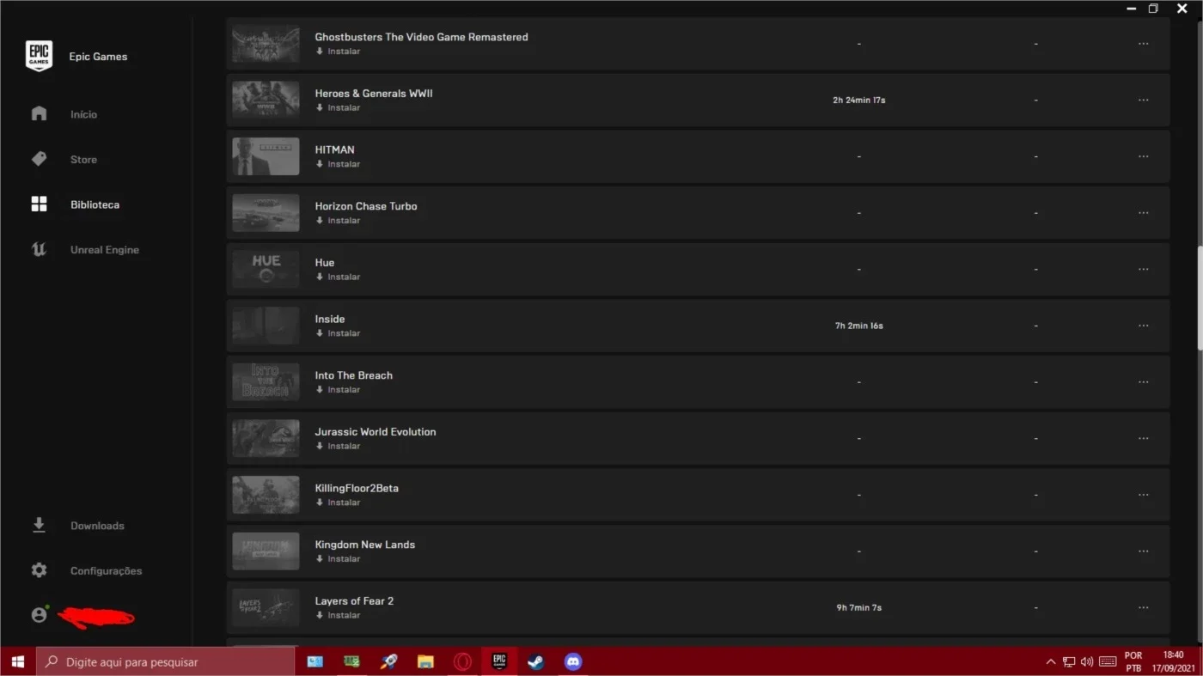Click Instalar under KillingFloor2Beta
Image resolution: width=1203 pixels, height=676 pixels.
(338, 502)
